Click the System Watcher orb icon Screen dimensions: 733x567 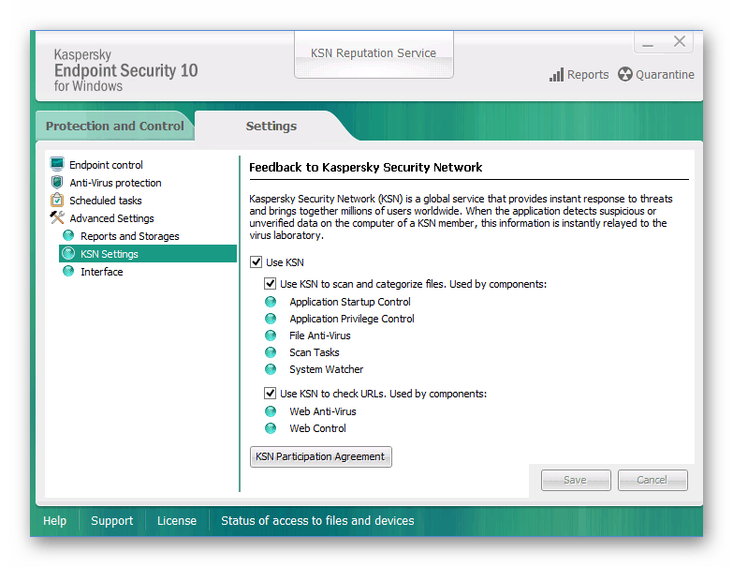pos(271,369)
